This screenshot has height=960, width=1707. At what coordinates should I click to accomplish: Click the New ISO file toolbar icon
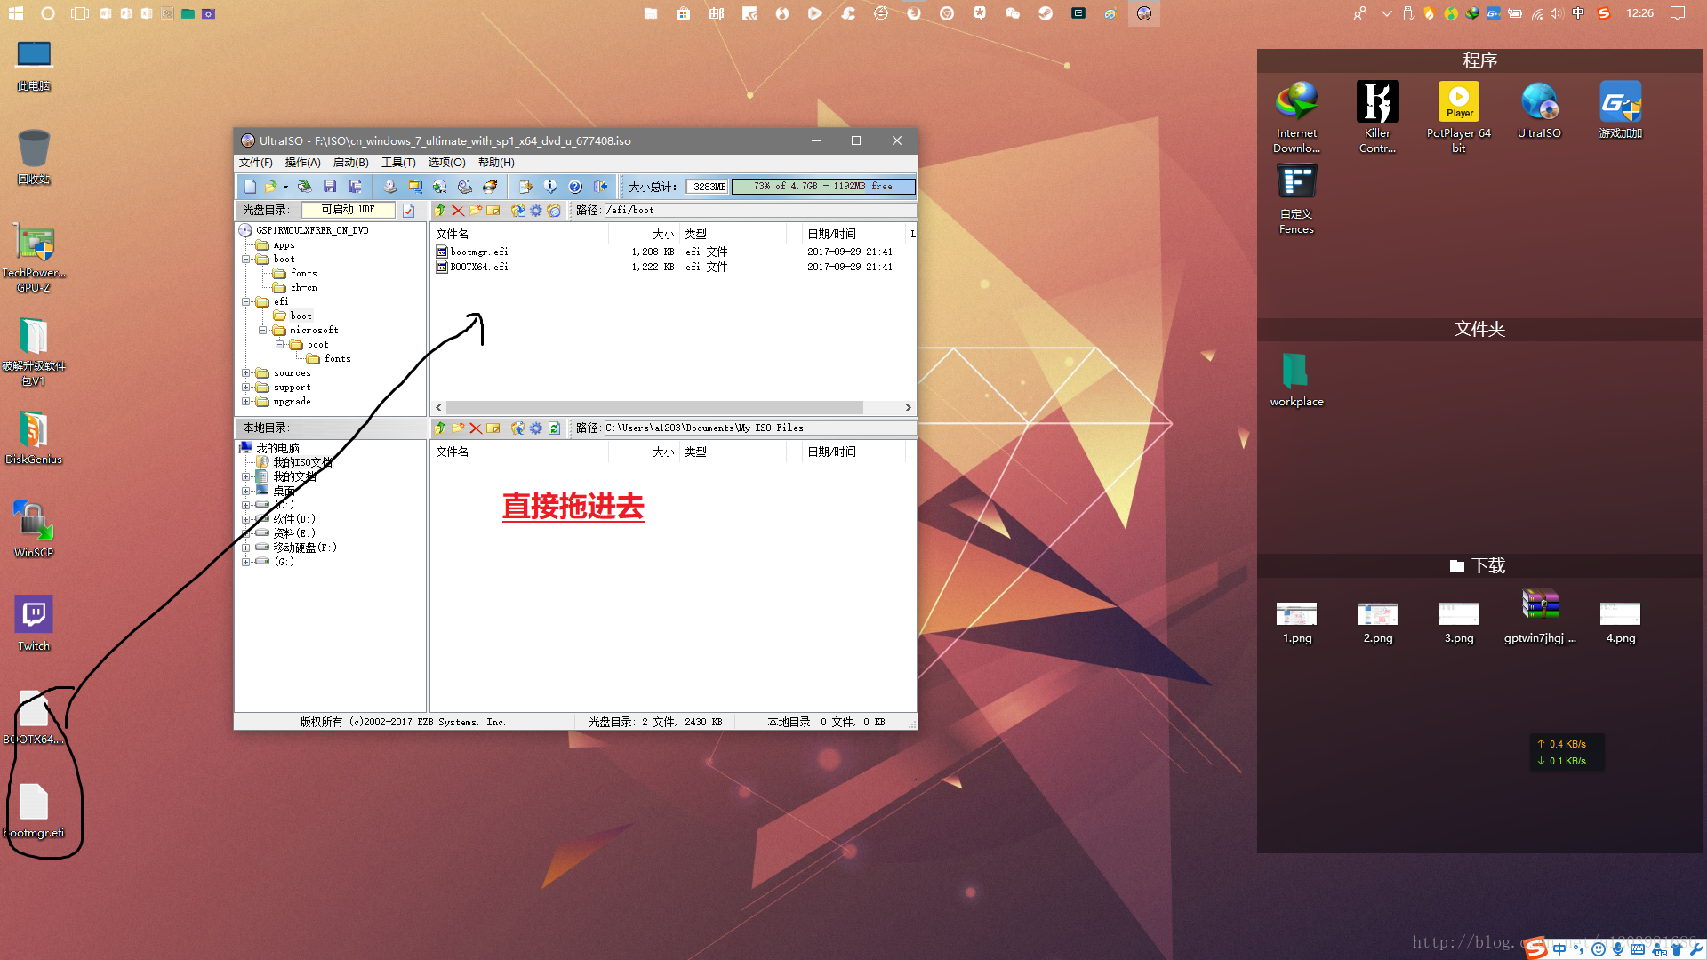tap(250, 187)
